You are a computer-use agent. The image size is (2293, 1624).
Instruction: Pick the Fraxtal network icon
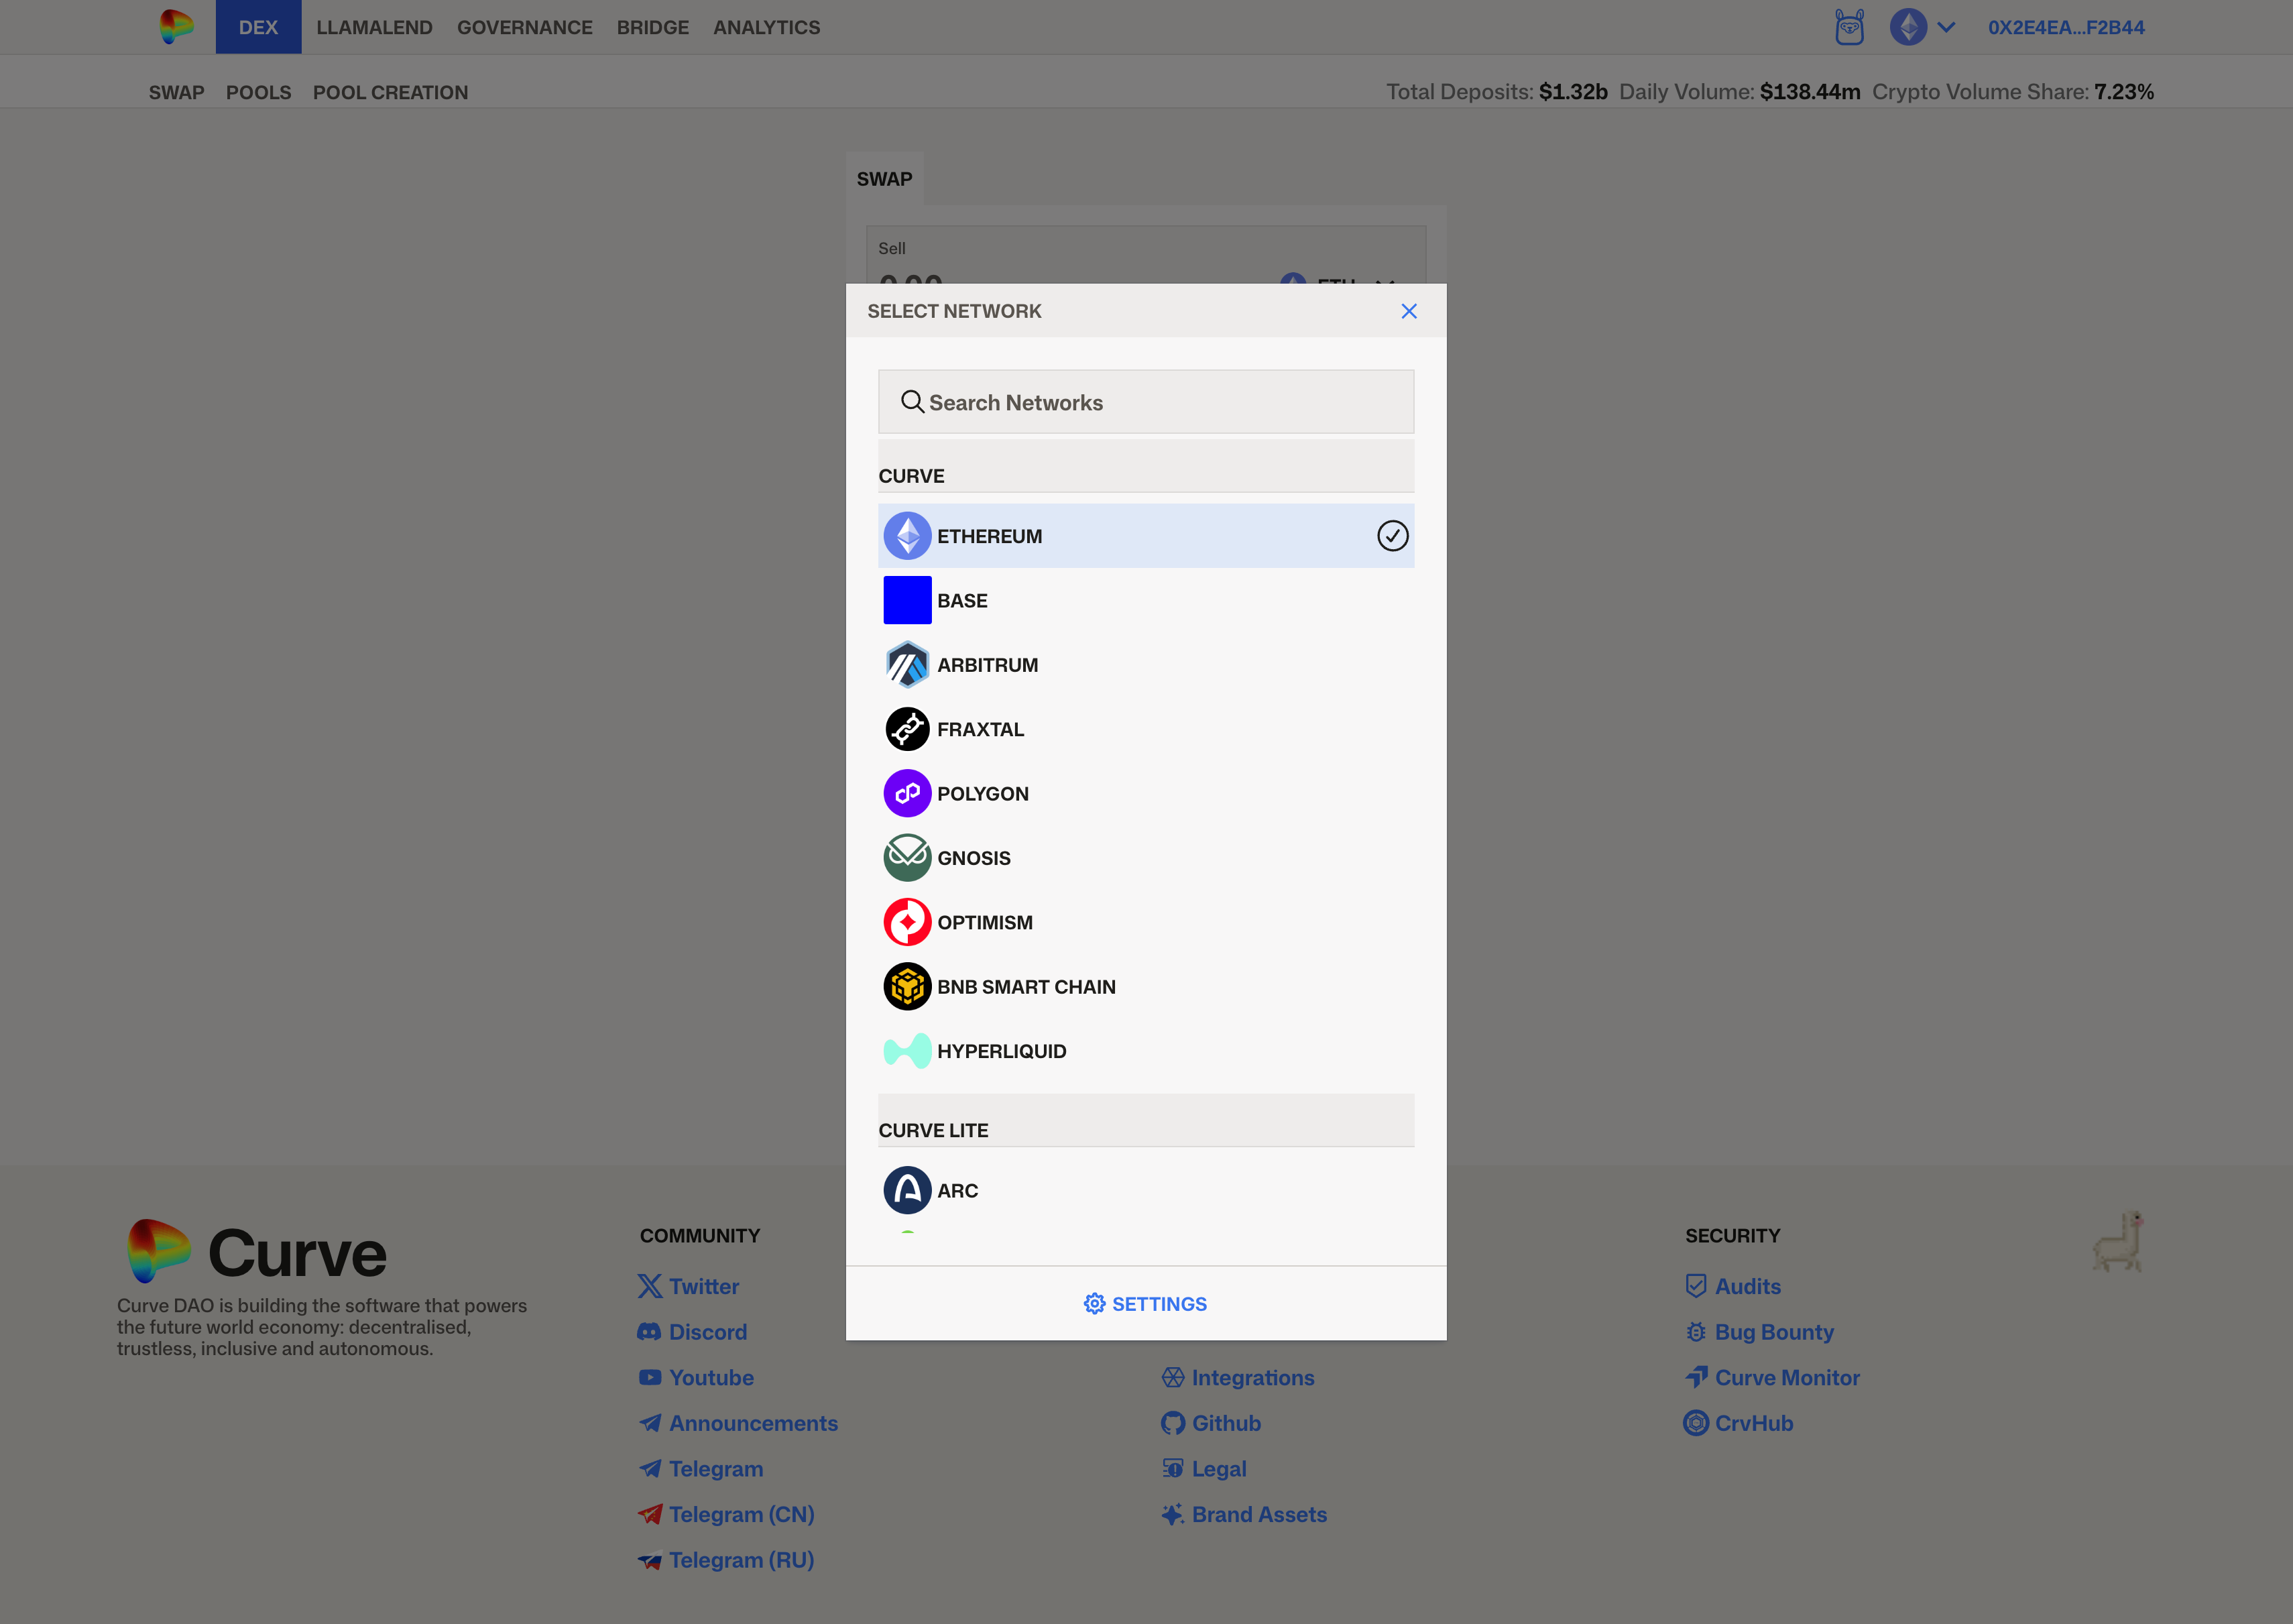(x=907, y=729)
